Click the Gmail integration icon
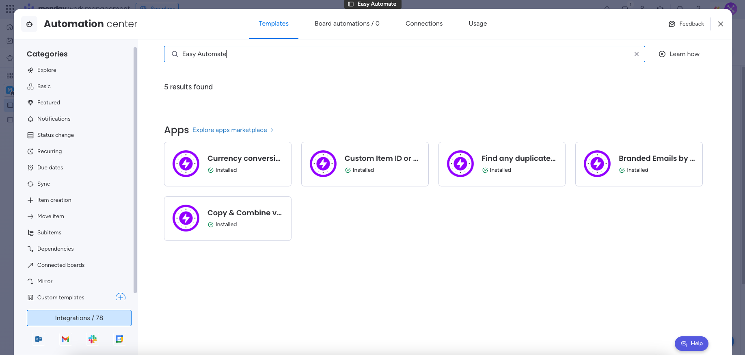The image size is (745, 355). (x=65, y=339)
